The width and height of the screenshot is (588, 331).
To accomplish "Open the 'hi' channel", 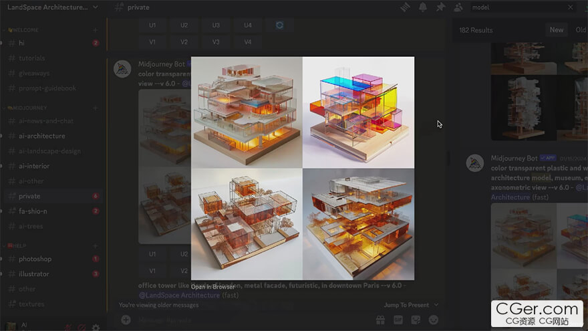I will click(53, 43).
